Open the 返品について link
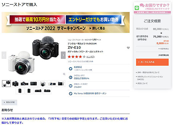Image resolution: width=173 pixels, height=125 pixels. click(142, 83)
